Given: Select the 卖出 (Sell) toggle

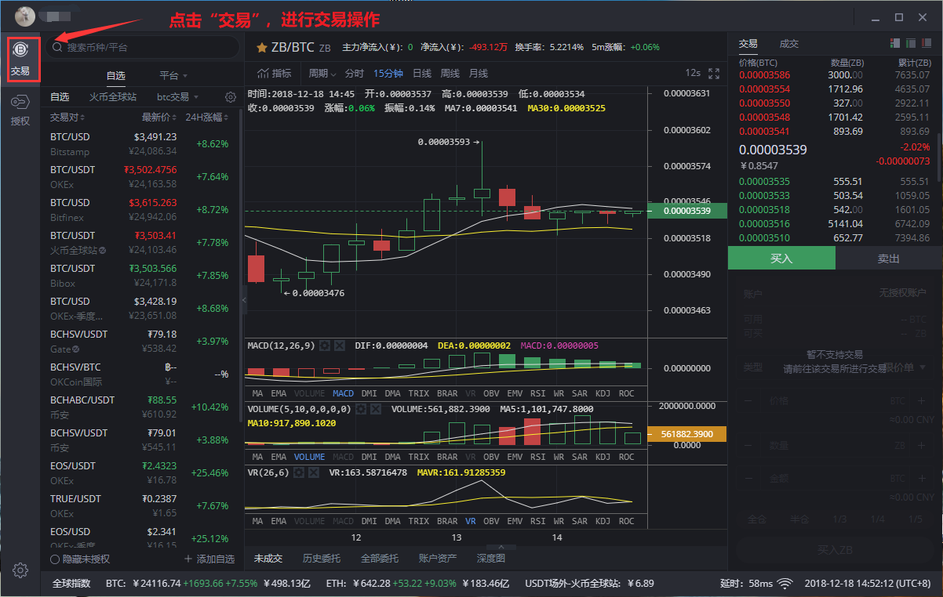Looking at the screenshot, I should (x=889, y=259).
